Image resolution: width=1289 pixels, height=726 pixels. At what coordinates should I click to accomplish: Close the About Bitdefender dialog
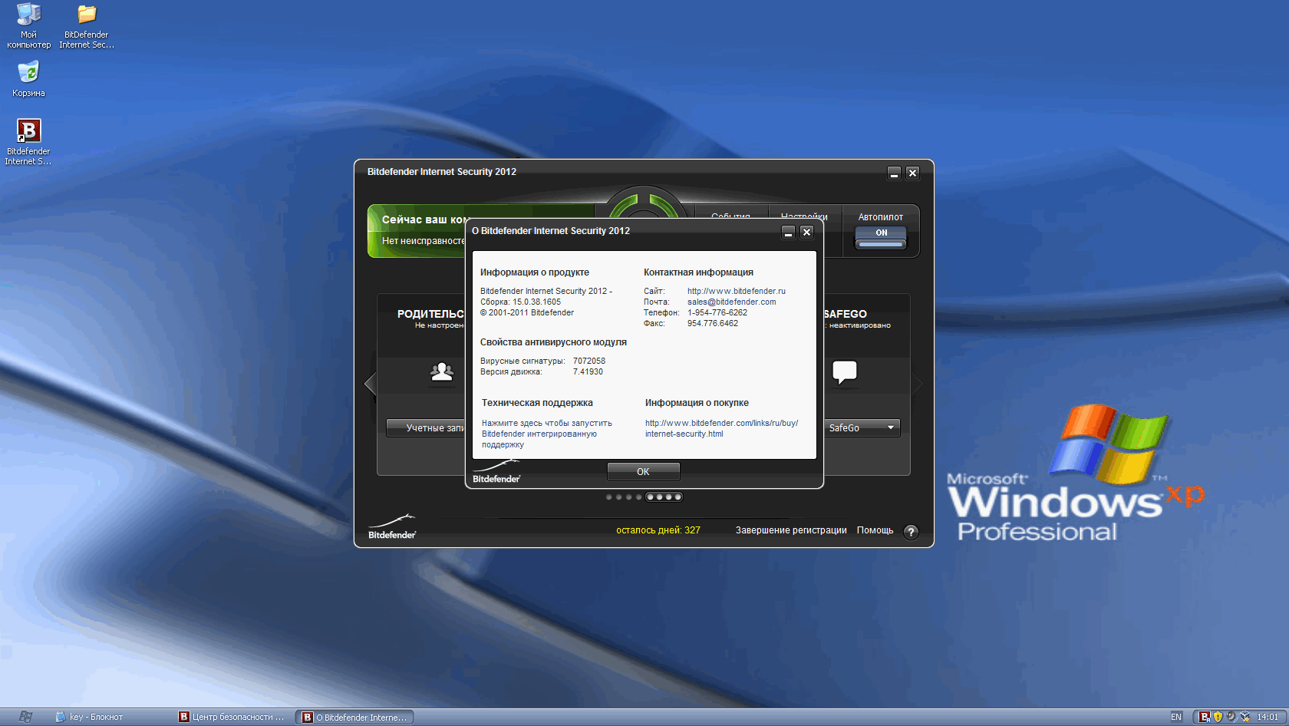(806, 232)
